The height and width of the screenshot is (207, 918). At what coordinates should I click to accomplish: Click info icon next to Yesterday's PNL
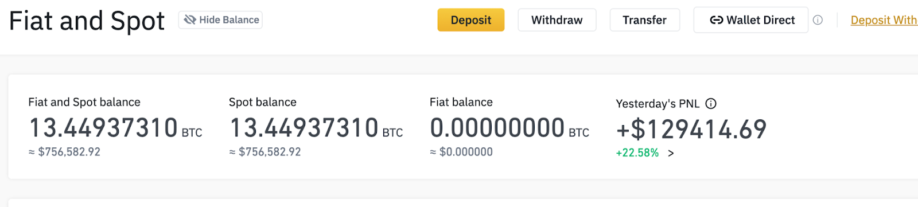click(x=711, y=104)
